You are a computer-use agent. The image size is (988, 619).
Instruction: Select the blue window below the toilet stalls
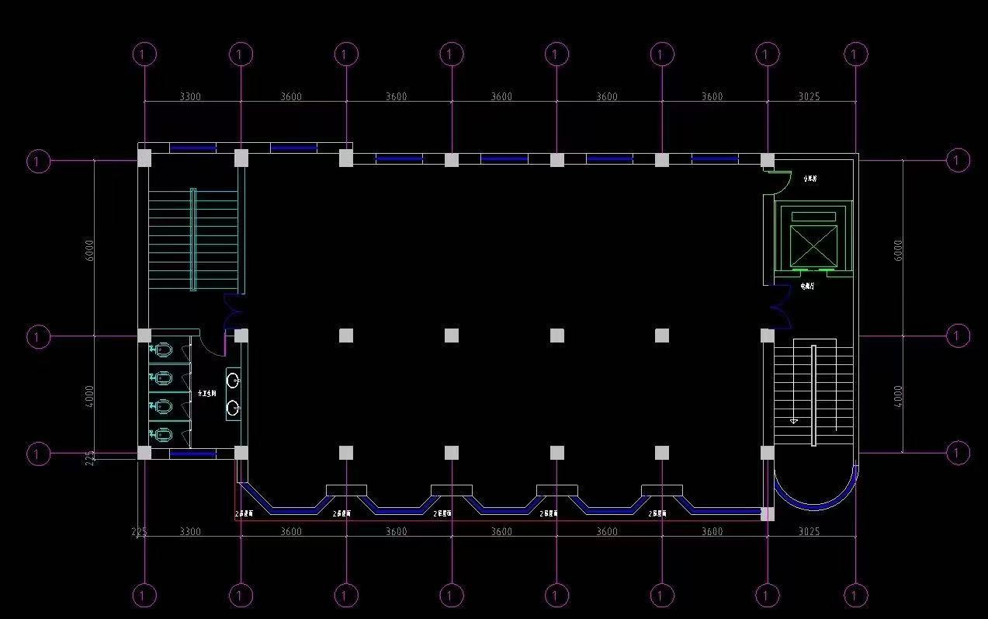coord(192,454)
